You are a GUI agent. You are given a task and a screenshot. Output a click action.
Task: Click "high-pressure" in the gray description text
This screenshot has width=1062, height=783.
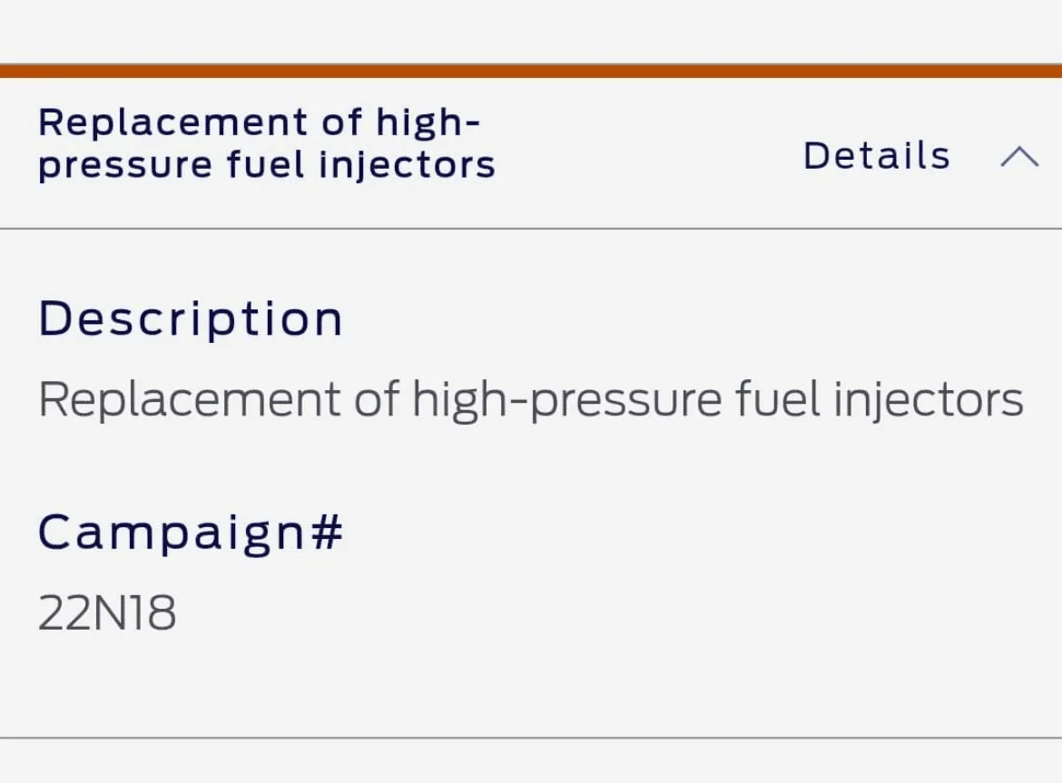pos(568,399)
